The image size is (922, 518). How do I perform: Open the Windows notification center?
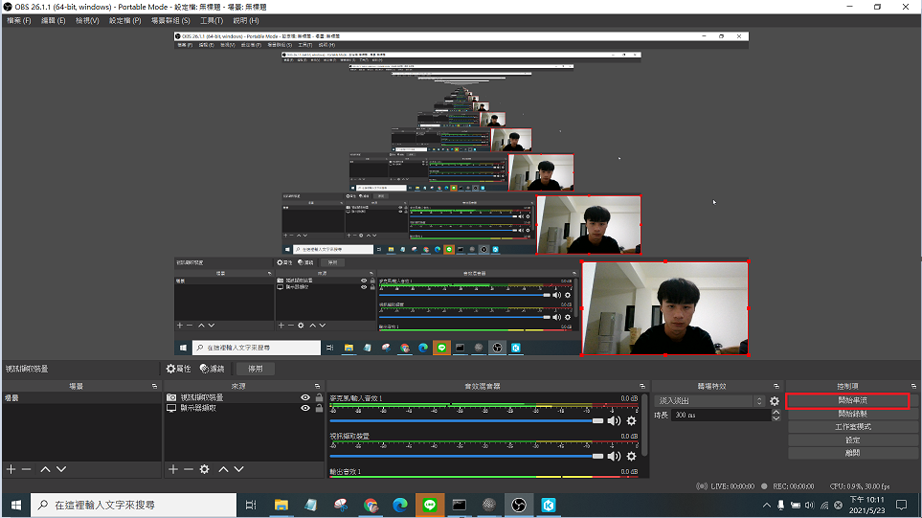point(902,505)
